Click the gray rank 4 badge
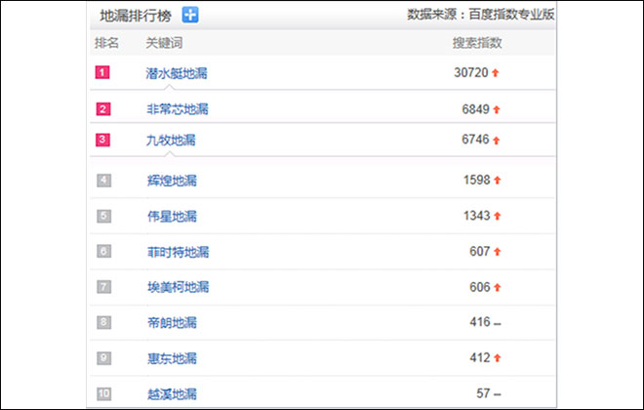644x410 pixels. pyautogui.click(x=103, y=180)
